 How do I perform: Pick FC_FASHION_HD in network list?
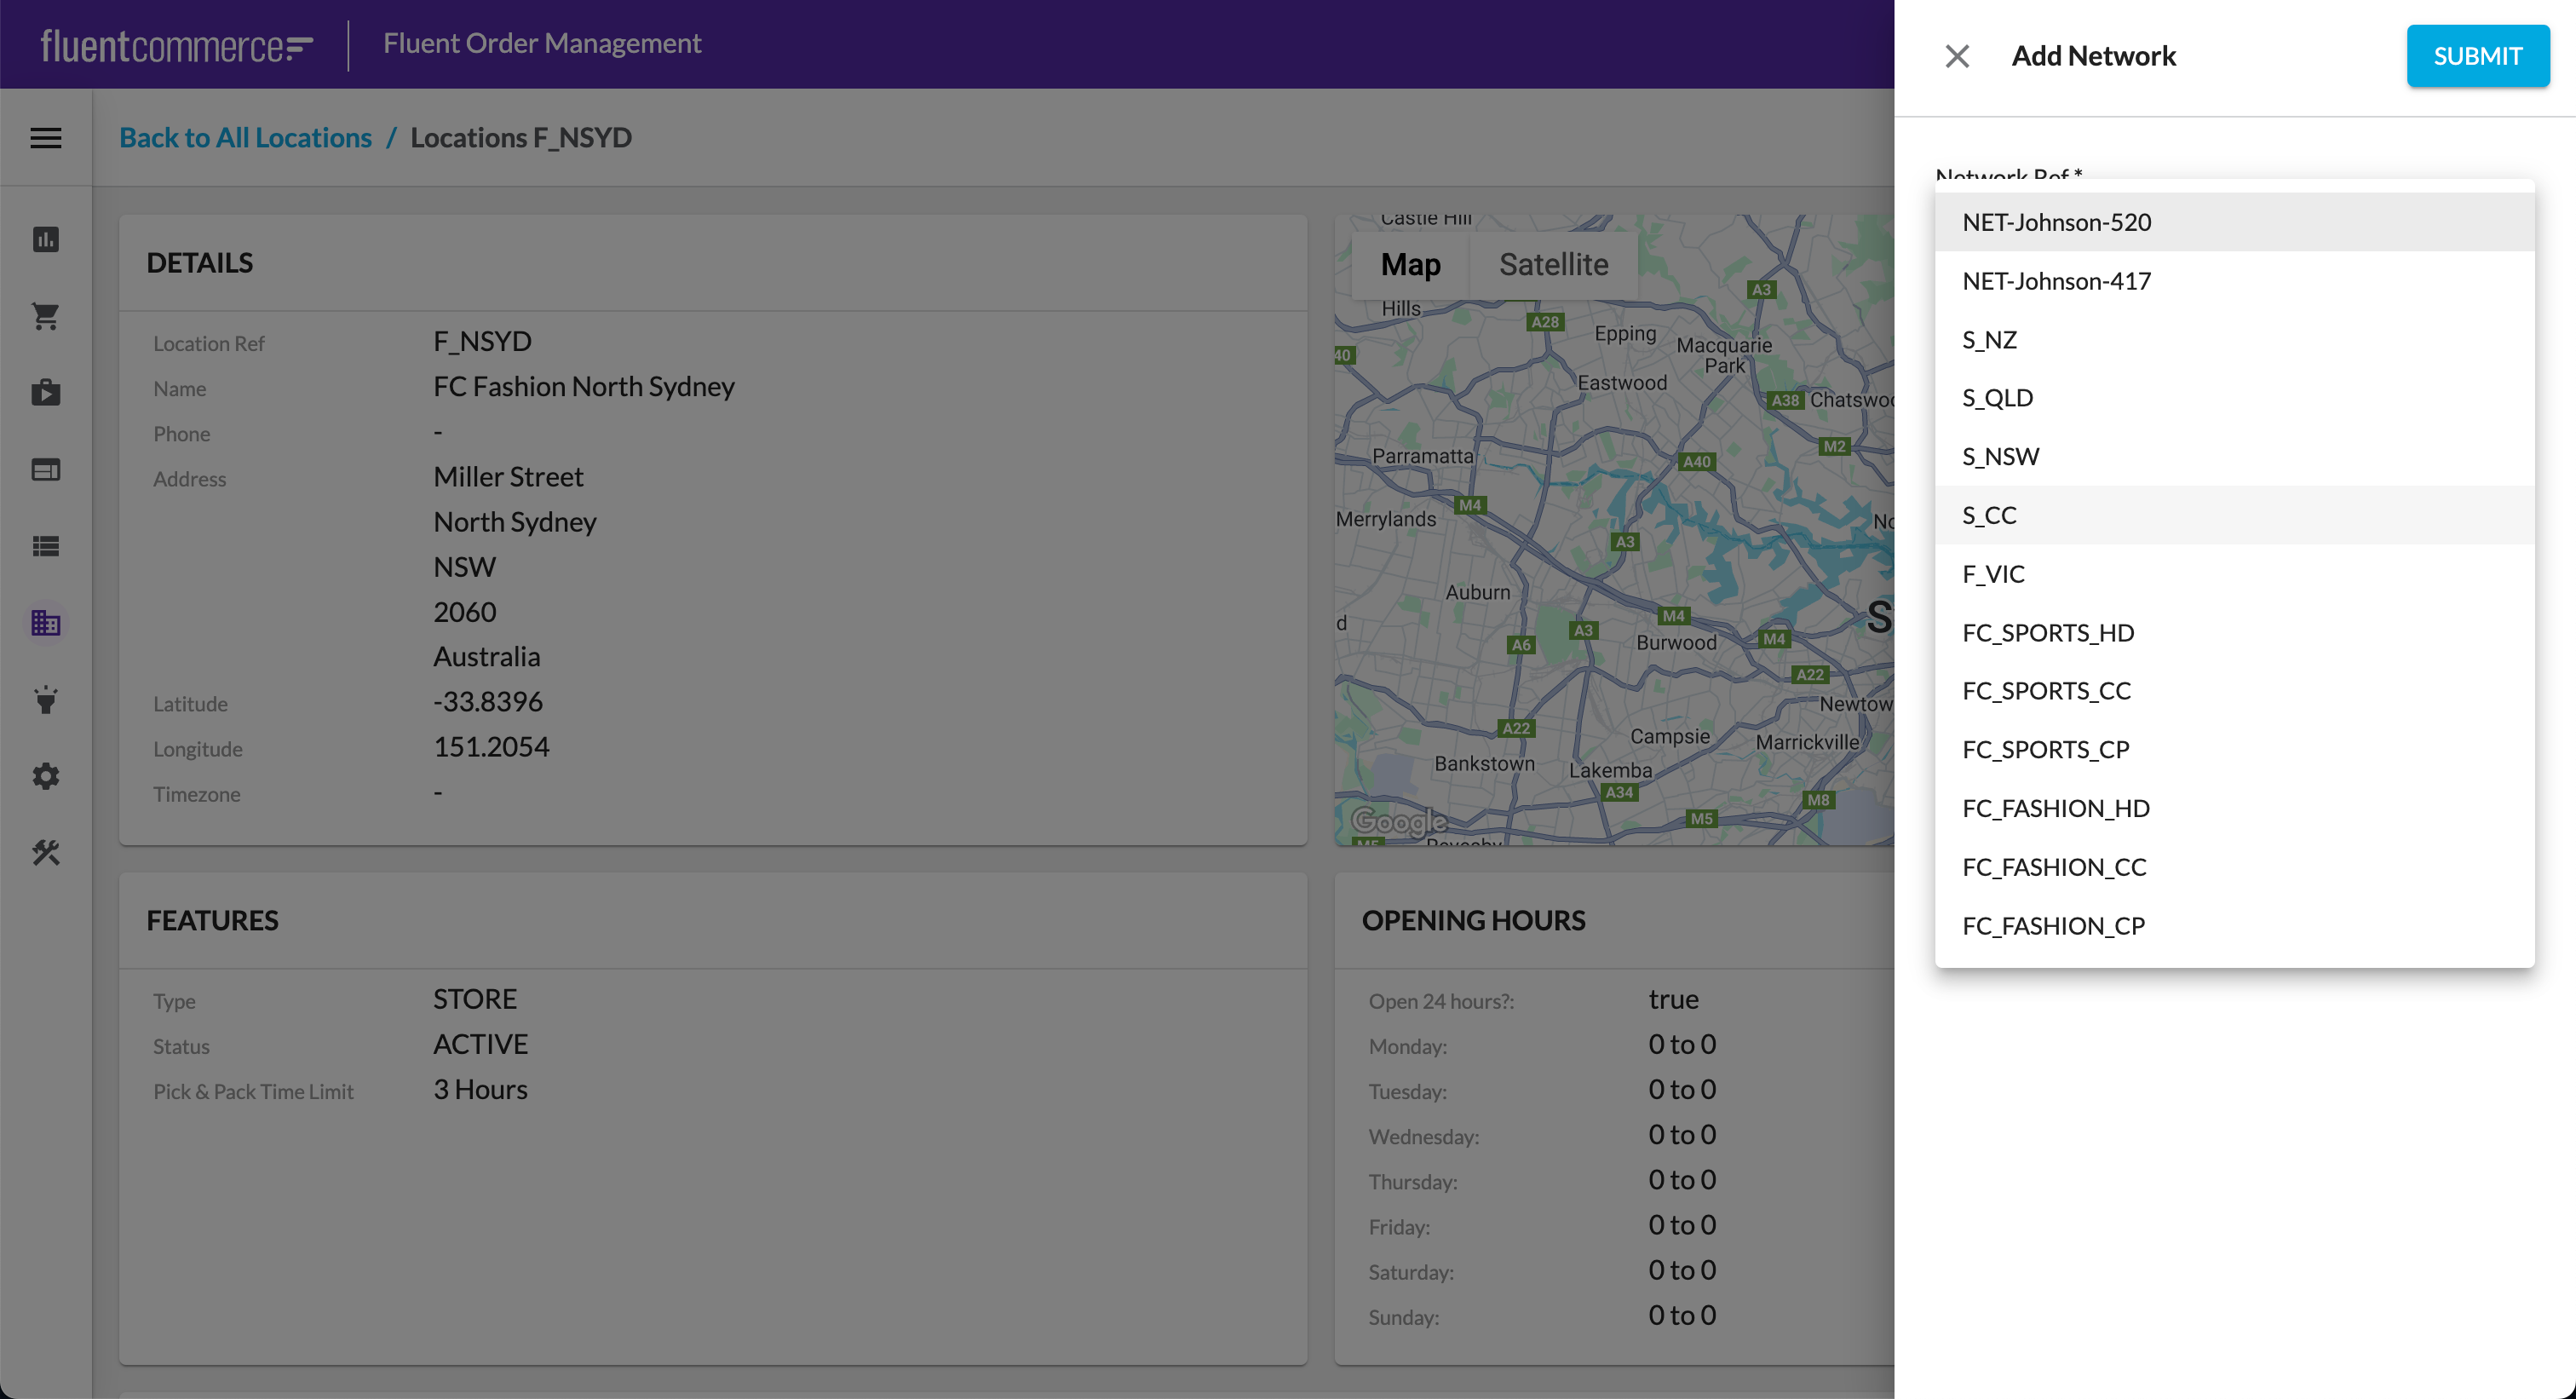(x=2055, y=808)
